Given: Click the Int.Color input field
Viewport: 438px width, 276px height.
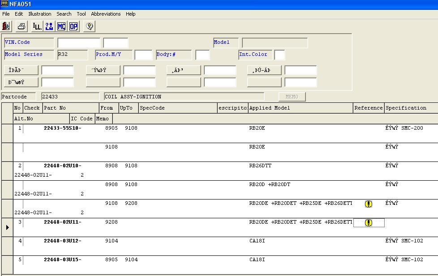Looking at the screenshot, I should pos(279,55).
